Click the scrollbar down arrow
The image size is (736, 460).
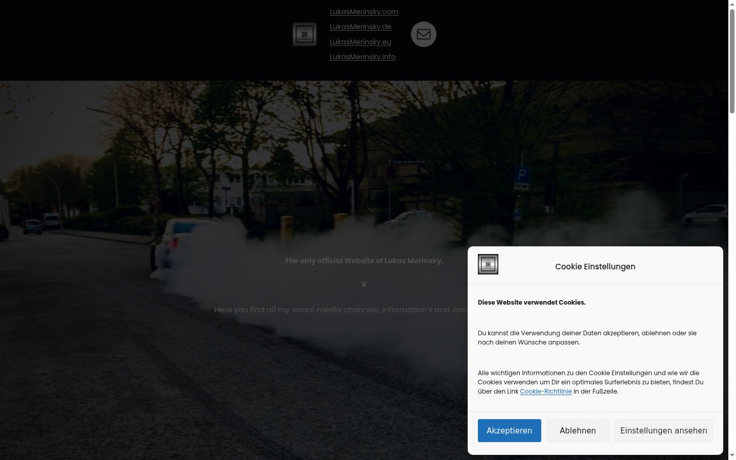tap(732, 455)
